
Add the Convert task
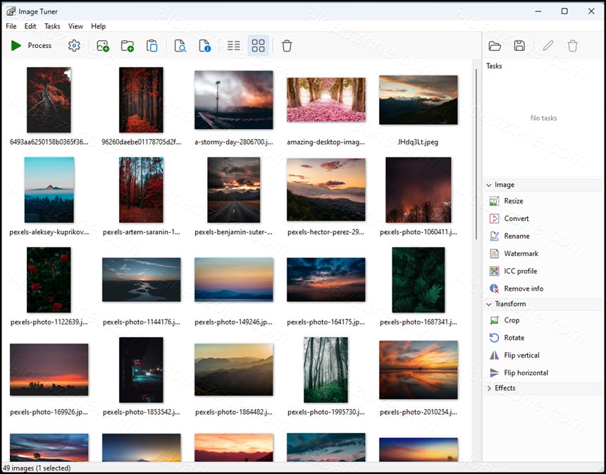click(x=517, y=219)
